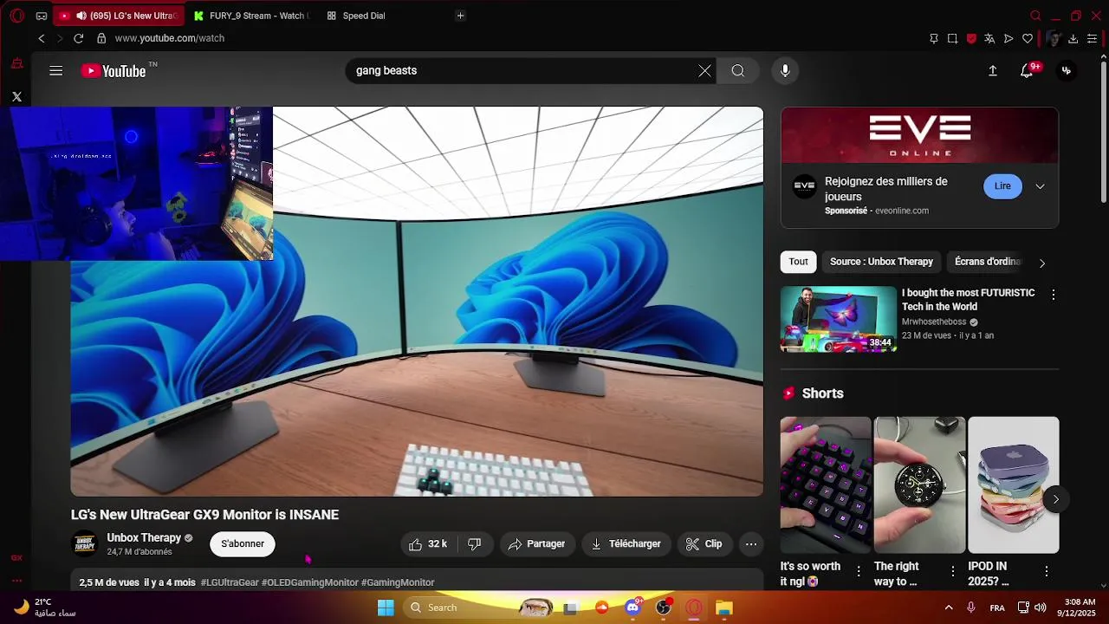Select the Tout filter chip
This screenshot has width=1109, height=624.
(x=799, y=262)
